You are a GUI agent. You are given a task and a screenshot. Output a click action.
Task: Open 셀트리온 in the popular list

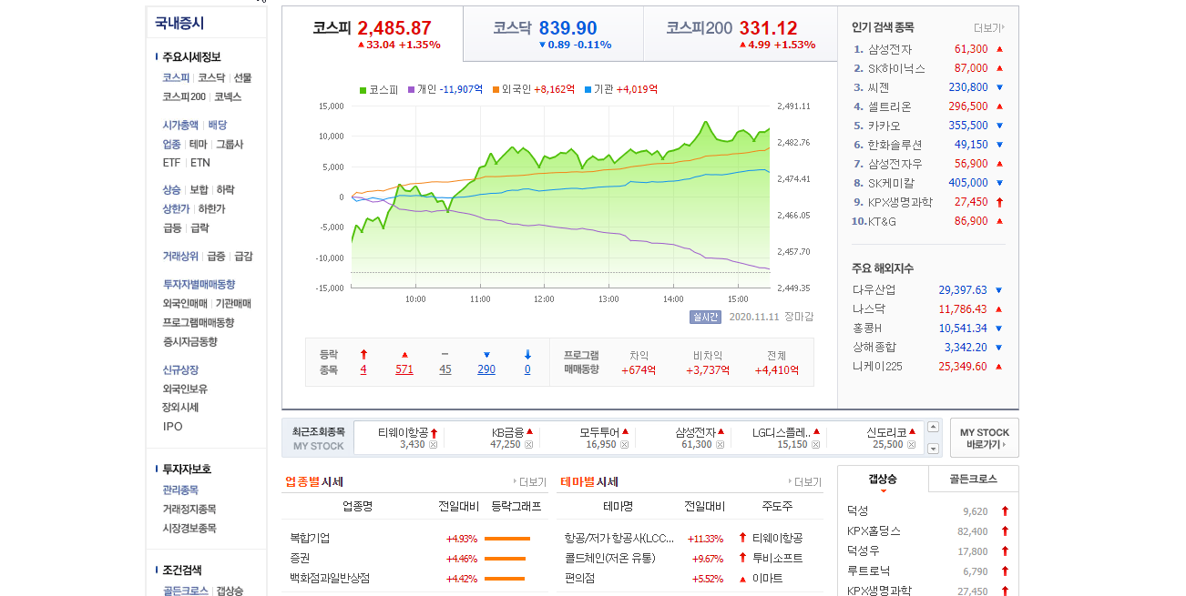(890, 106)
